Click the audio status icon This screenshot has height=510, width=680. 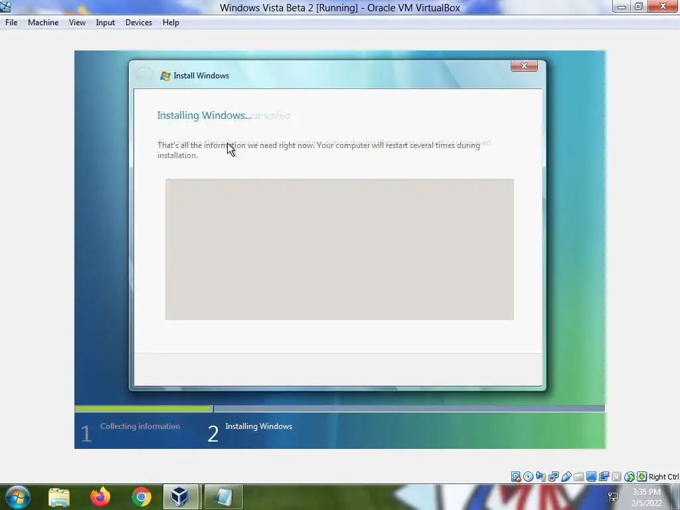click(541, 477)
